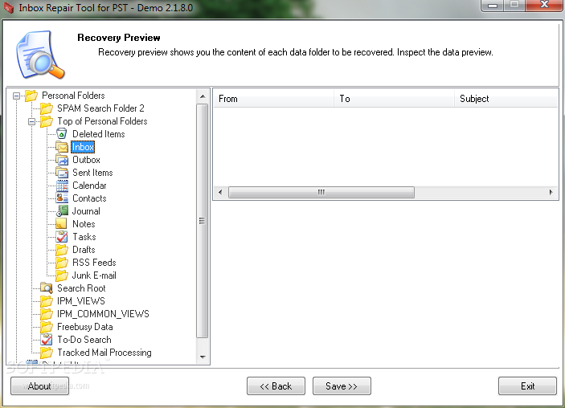Viewport: 565px width, 408px height.
Task: Click the Freebusy Data folder icon
Action: [47, 327]
